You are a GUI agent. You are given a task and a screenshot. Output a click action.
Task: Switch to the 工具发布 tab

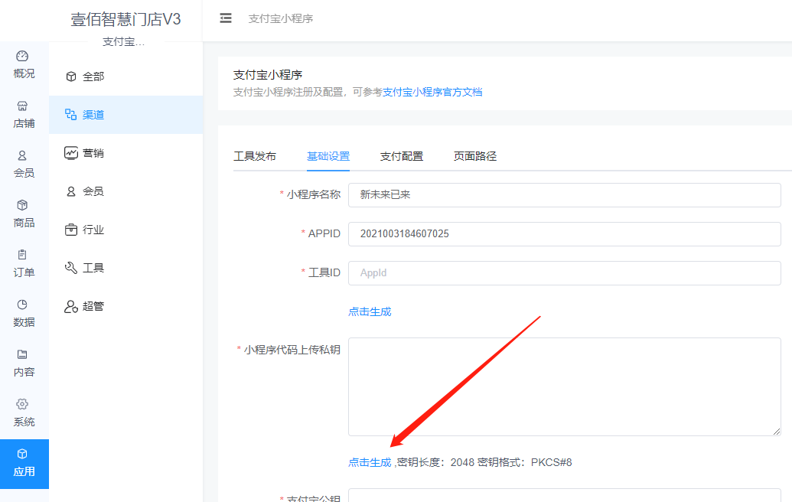click(255, 157)
